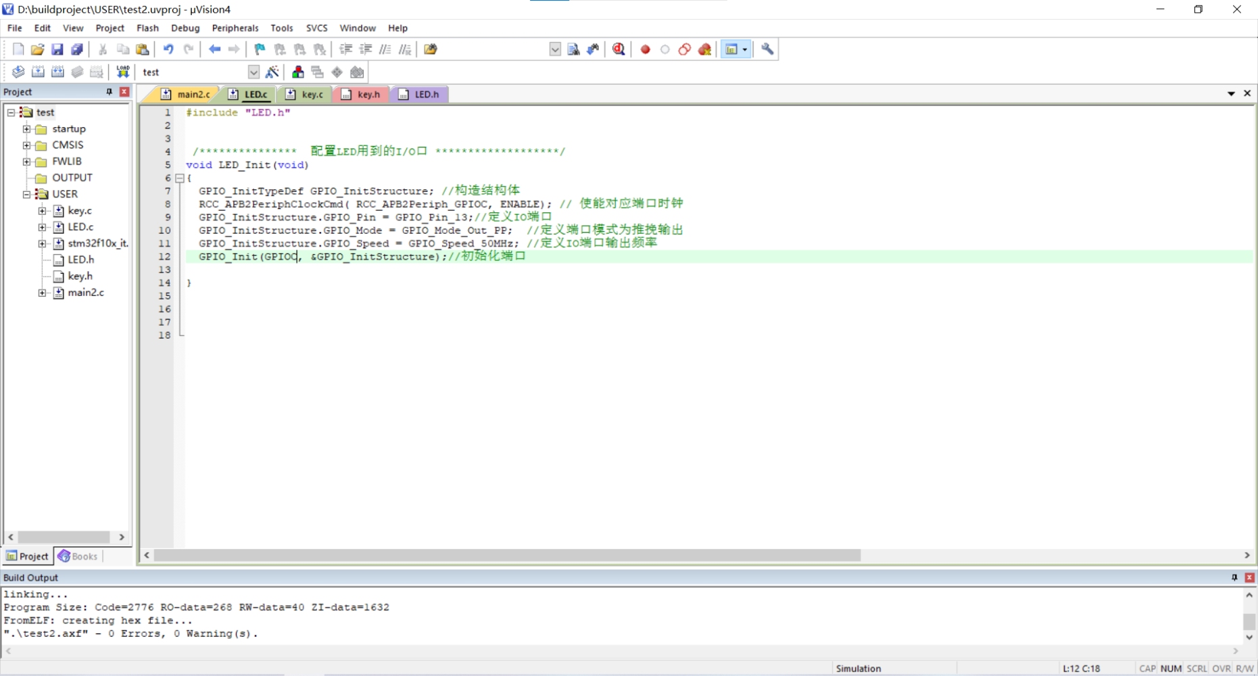Close the active editor document

coord(1247,93)
